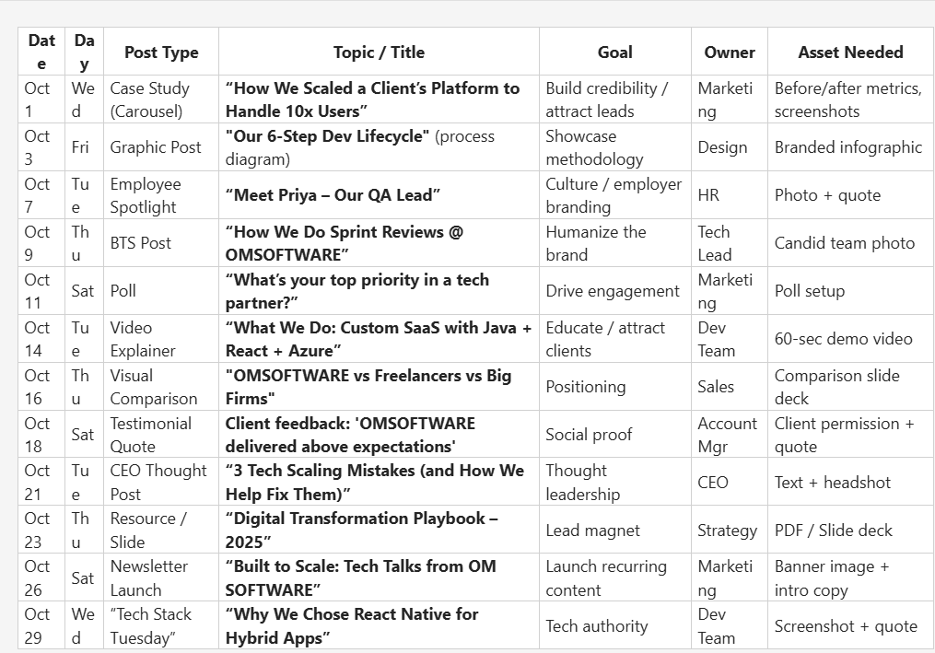Click the "Asset Needed" column header
935x653 pixels.
849,52
